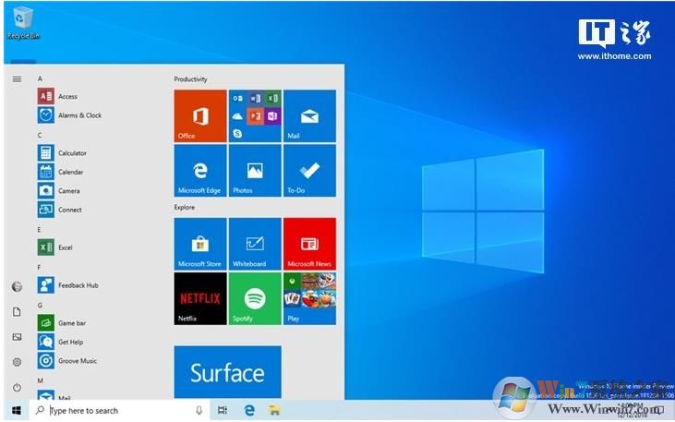Open Settings gear in Start sidebar
This screenshot has height=422, width=675.
coord(17,362)
